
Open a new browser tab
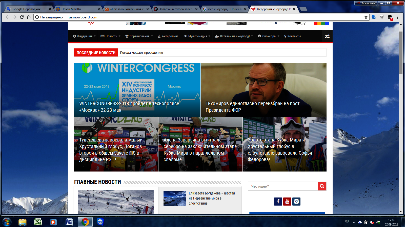pyautogui.click(x=303, y=9)
